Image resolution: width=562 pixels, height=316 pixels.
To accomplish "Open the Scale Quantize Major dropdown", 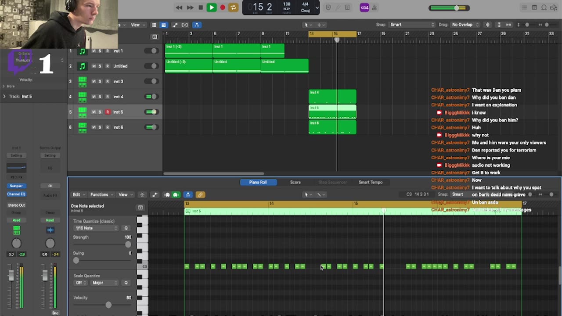I will pyautogui.click(x=104, y=283).
